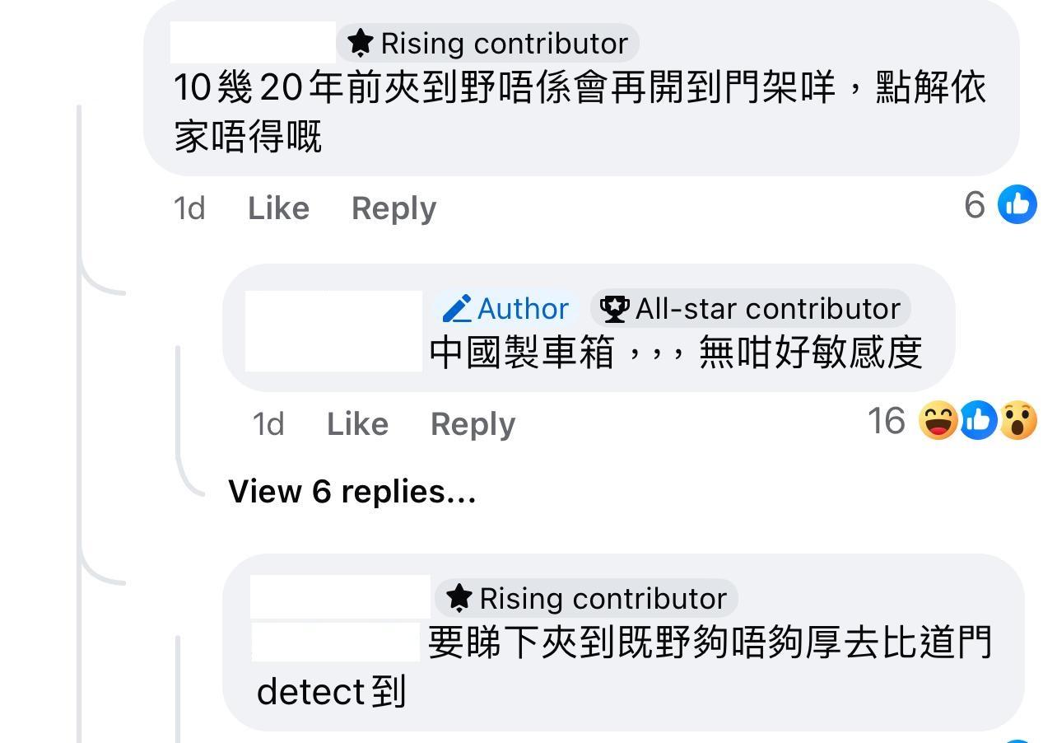Expand View 6 replies
This screenshot has width=1057, height=743.
[x=352, y=492]
